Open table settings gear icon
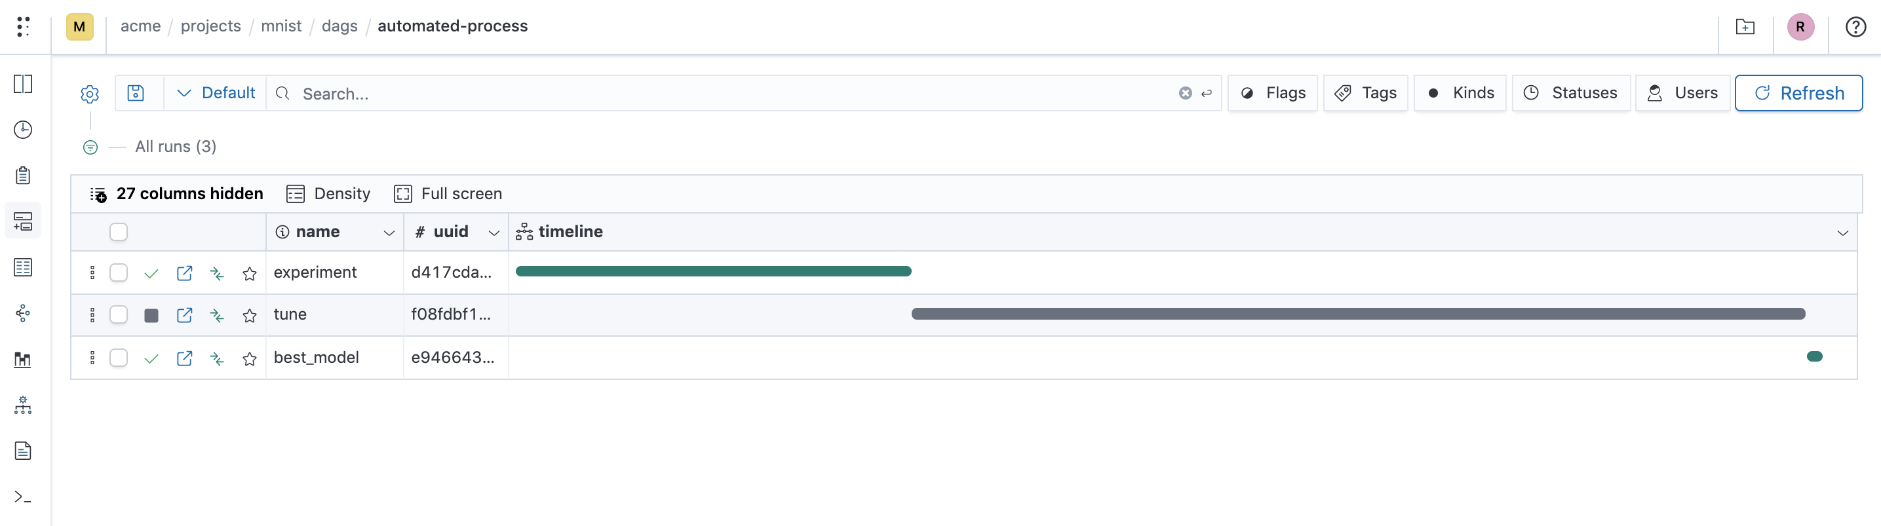This screenshot has height=526, width=1881. 90,94
